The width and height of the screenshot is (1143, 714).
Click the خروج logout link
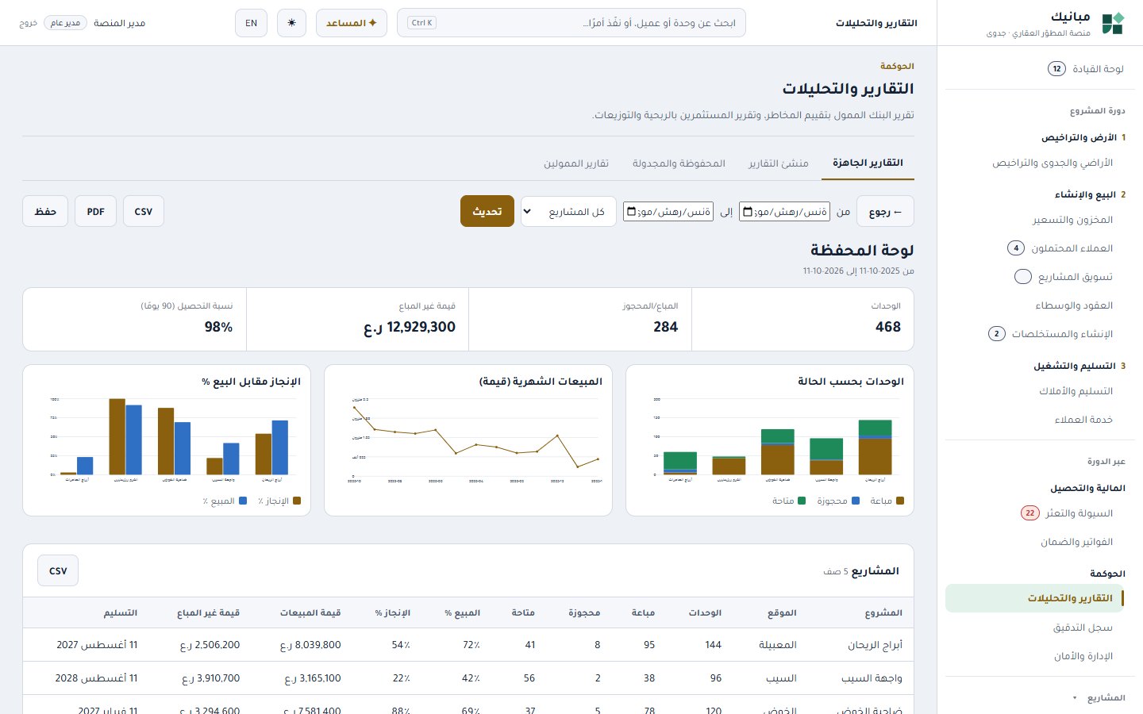click(29, 23)
